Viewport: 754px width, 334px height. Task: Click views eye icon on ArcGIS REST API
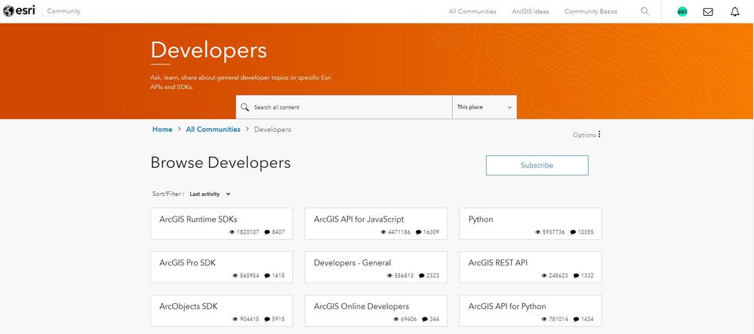coord(544,276)
